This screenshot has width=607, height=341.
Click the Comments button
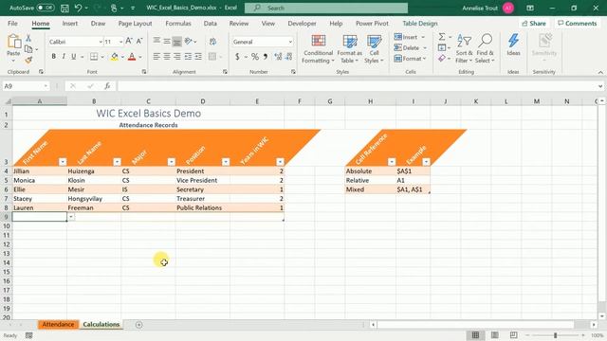578,23
